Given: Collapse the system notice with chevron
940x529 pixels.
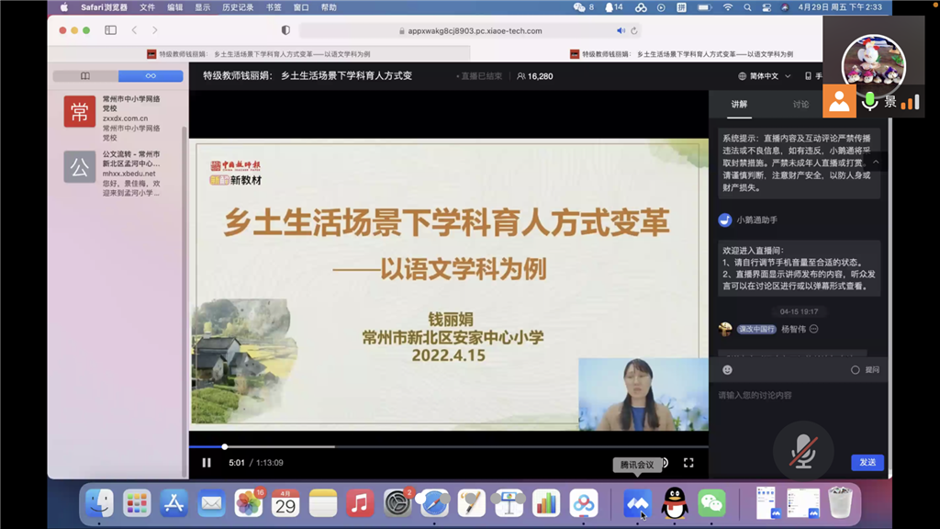Looking at the screenshot, I should [875, 162].
